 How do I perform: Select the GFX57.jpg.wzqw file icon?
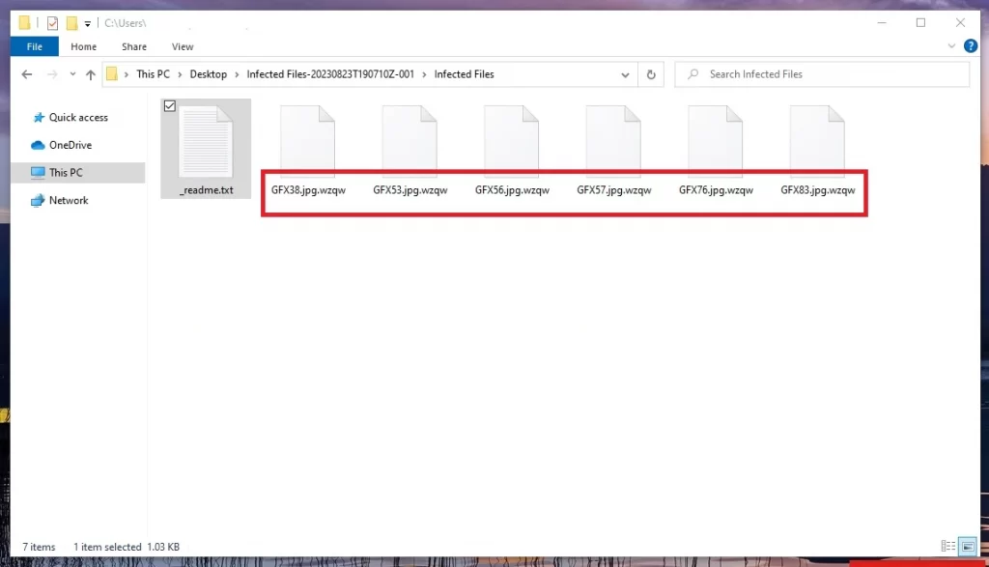click(x=613, y=141)
